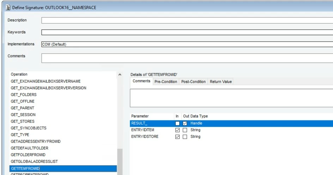Select the GET_TYPE operation
This screenshot has height=175, width=333.
coord(20,135)
